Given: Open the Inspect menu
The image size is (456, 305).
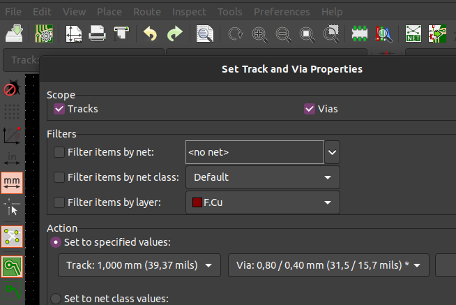Looking at the screenshot, I should pyautogui.click(x=189, y=12).
